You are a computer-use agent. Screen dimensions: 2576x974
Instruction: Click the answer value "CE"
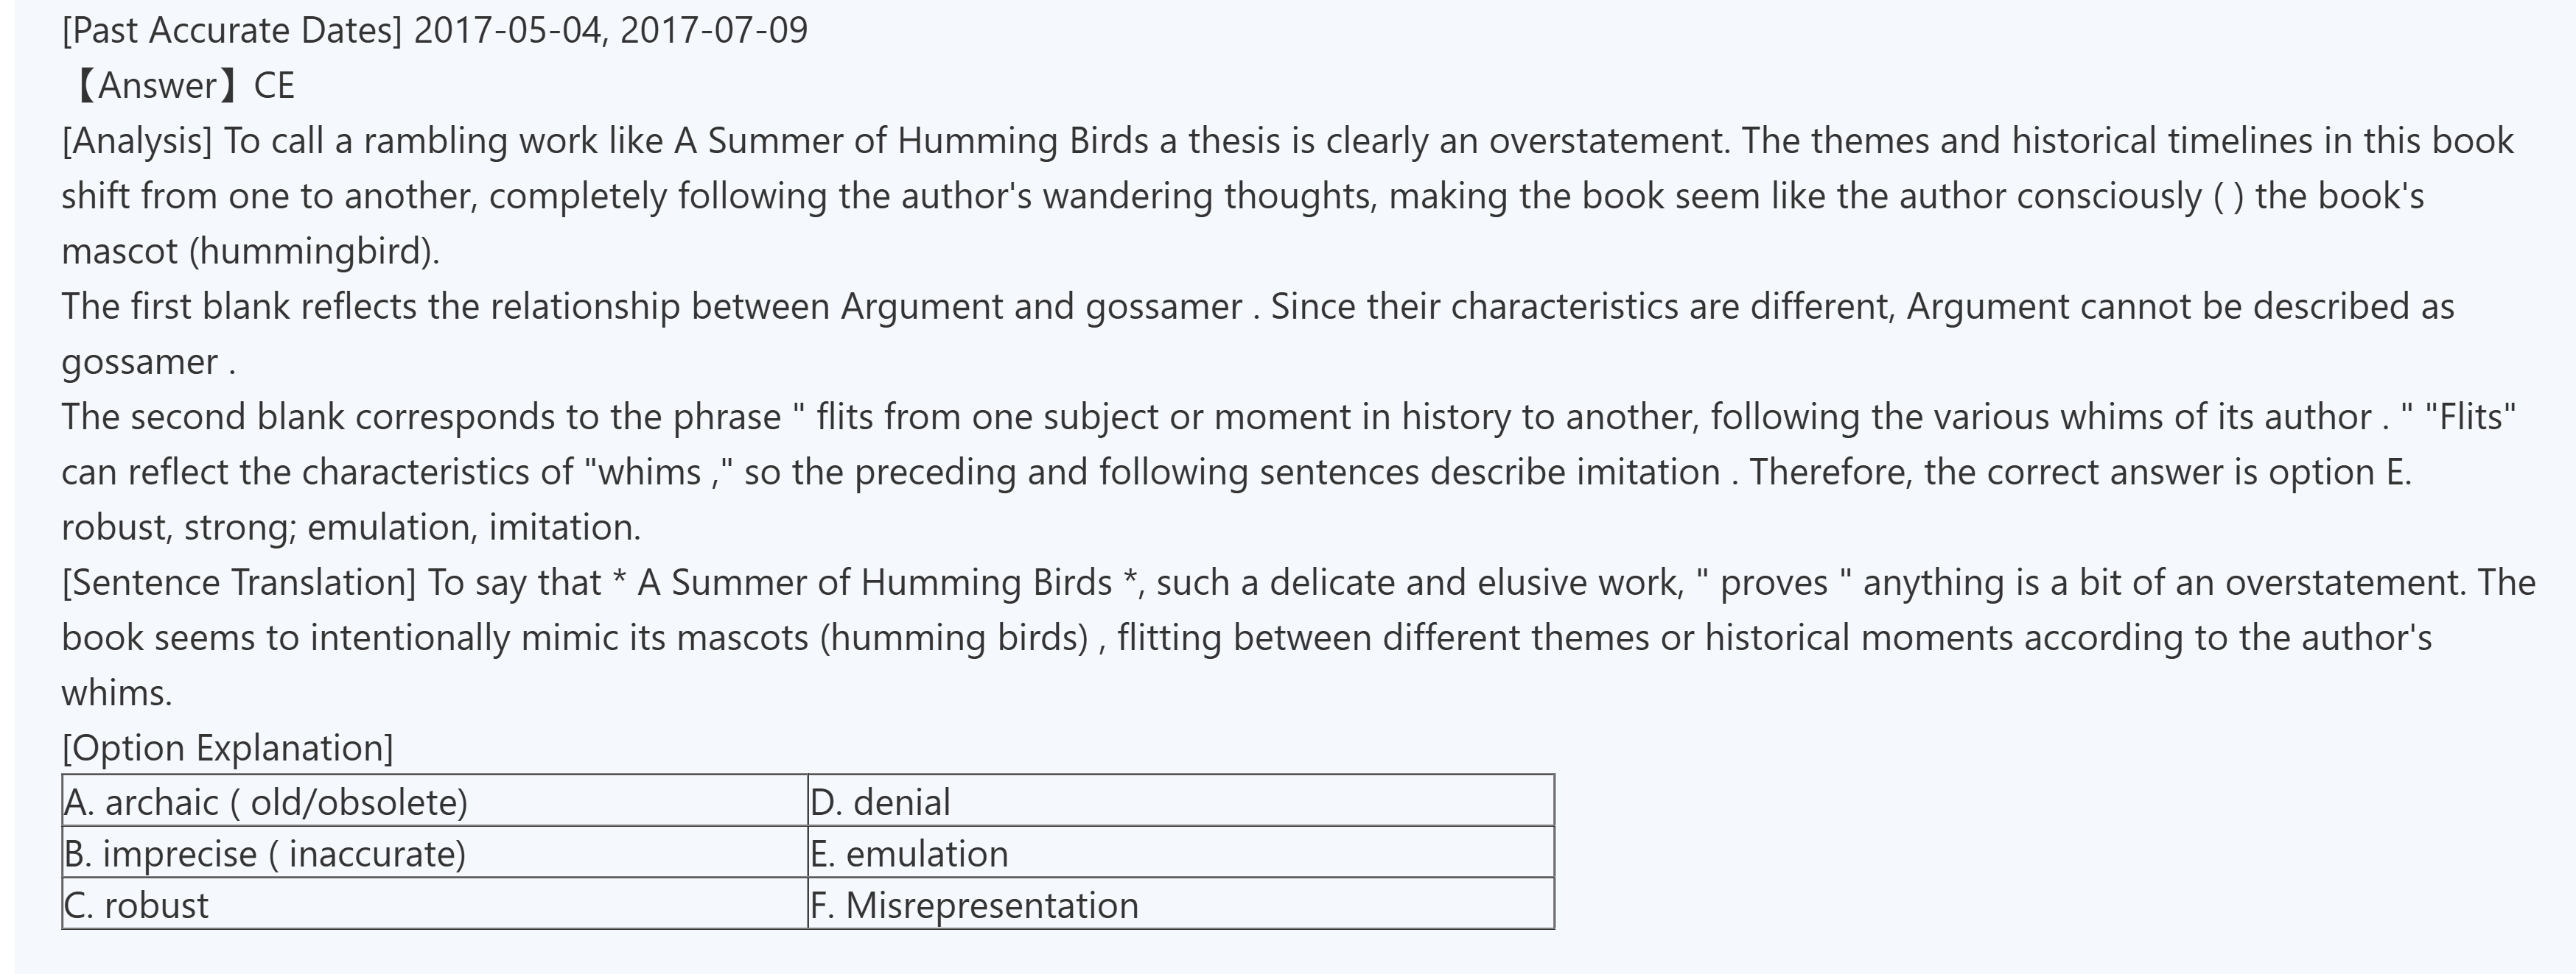(x=274, y=86)
